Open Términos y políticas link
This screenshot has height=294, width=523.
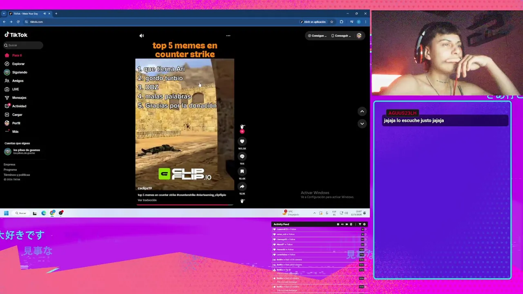pyautogui.click(x=17, y=175)
